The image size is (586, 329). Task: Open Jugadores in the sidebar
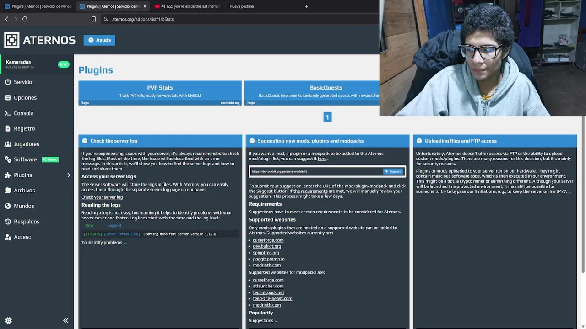click(27, 144)
